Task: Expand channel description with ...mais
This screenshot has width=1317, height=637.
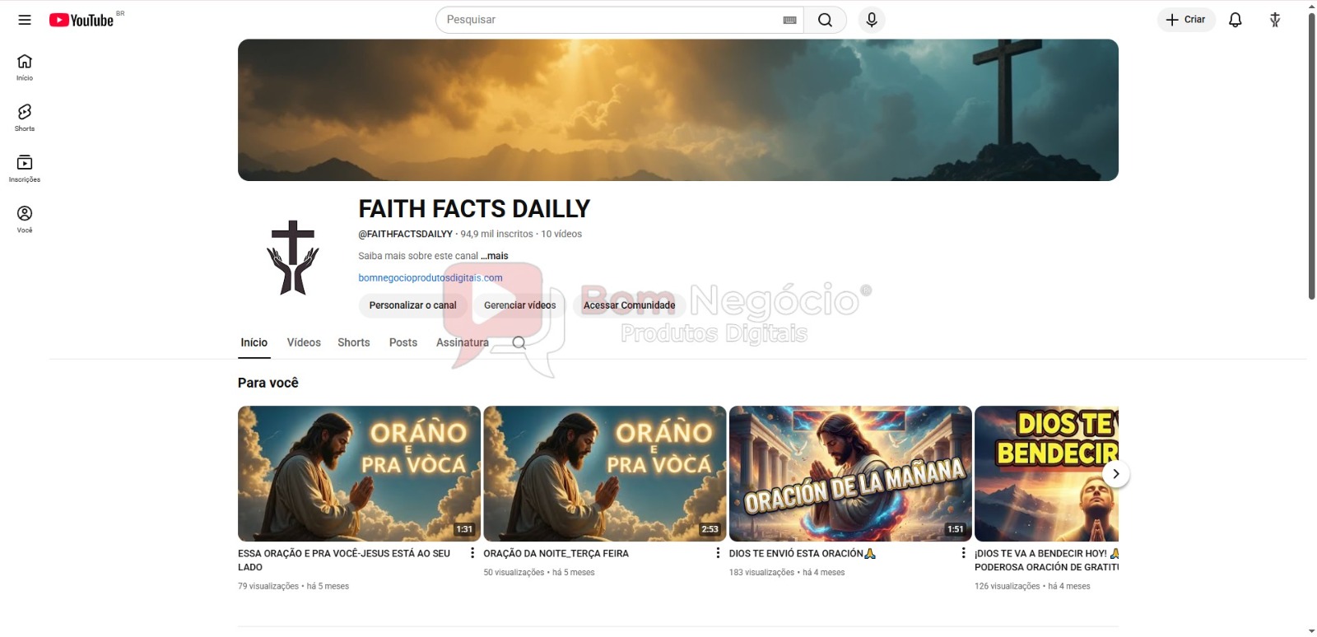Action: tap(495, 256)
